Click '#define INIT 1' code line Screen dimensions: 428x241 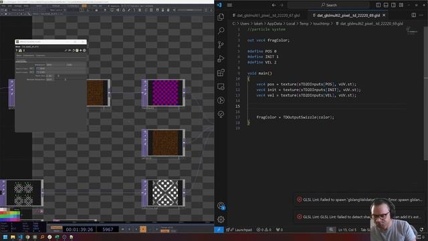263,57
